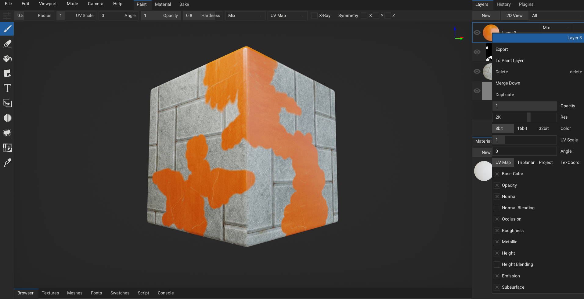This screenshot has width=584, height=299.
Task: Select the color Picker eyedropper tool
Action: tap(7, 163)
